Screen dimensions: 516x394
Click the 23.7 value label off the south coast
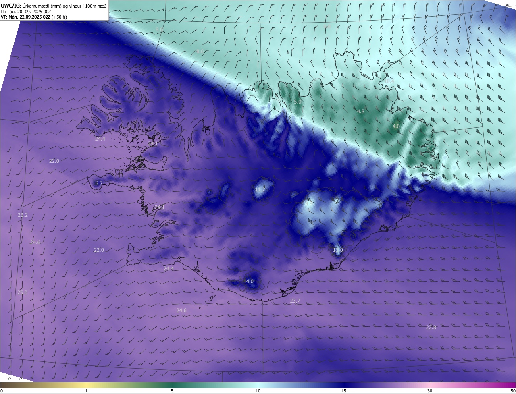(x=295, y=301)
